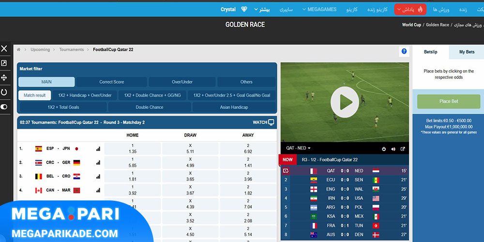Click the fire icon in bonus button
This screenshot has width=484, height=242.
(x=420, y=9)
